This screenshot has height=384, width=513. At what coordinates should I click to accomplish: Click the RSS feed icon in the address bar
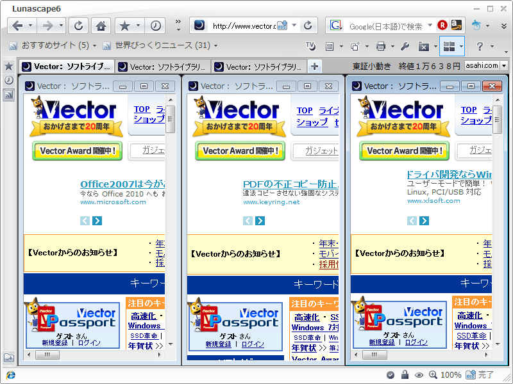click(x=282, y=26)
